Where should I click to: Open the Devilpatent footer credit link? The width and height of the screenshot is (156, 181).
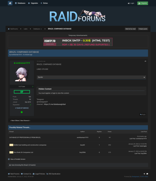[x=135, y=177]
